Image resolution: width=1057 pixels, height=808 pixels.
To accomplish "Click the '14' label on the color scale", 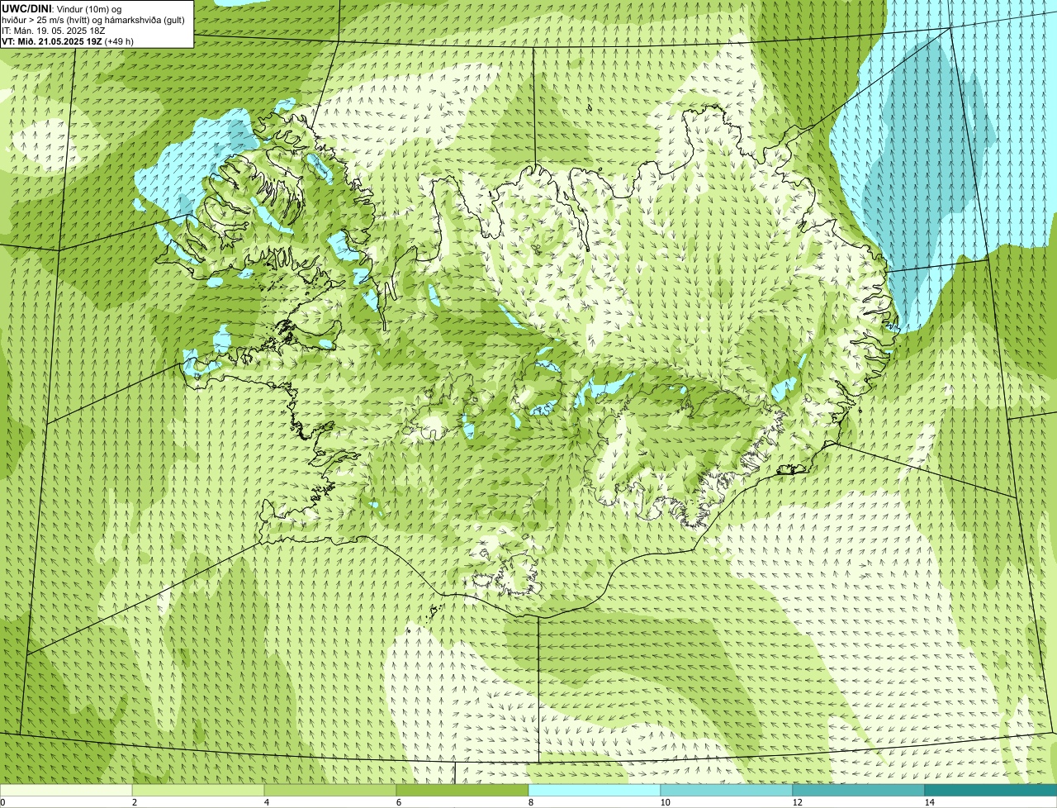I will (929, 802).
